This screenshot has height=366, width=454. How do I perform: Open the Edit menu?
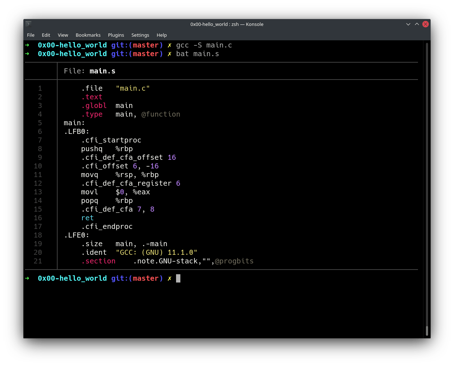(x=46, y=35)
